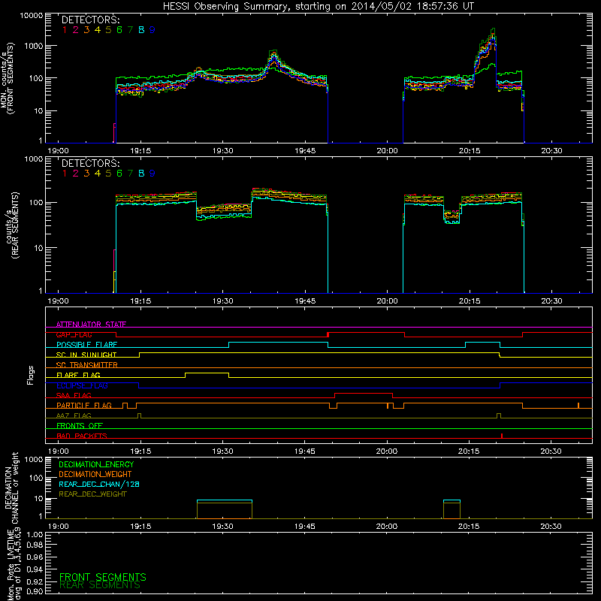Click the 0.94 tick on livetime y-axis
601x601 pixels.
pos(35,569)
